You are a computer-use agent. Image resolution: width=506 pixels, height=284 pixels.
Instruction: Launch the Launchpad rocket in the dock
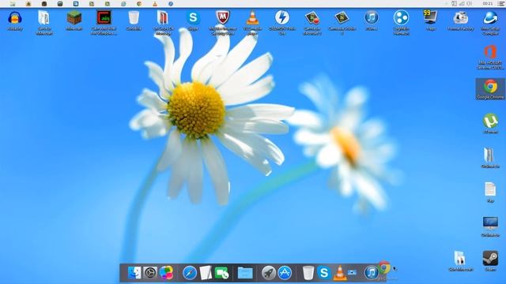[x=269, y=273]
